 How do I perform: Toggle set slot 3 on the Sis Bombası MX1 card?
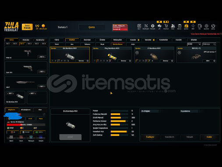coord(59,61)
